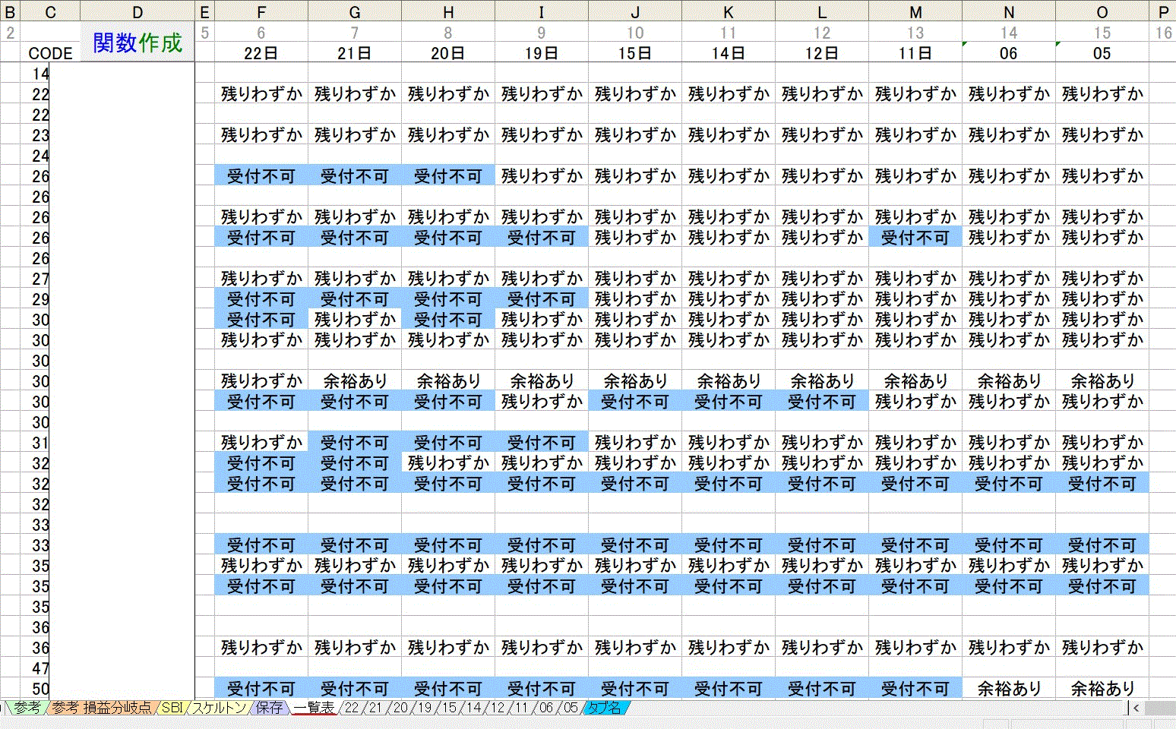Viewport: 1176px width, 729px height.
Task: Click 残りわずか in column J of code 29 row
Action: coord(635,299)
